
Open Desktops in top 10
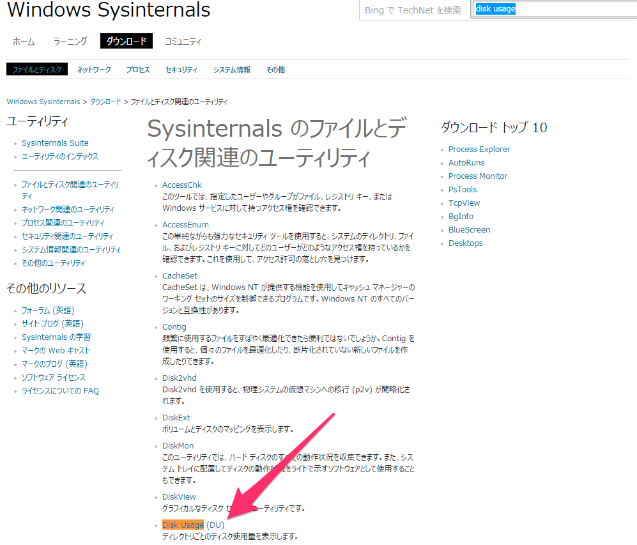[x=466, y=243]
